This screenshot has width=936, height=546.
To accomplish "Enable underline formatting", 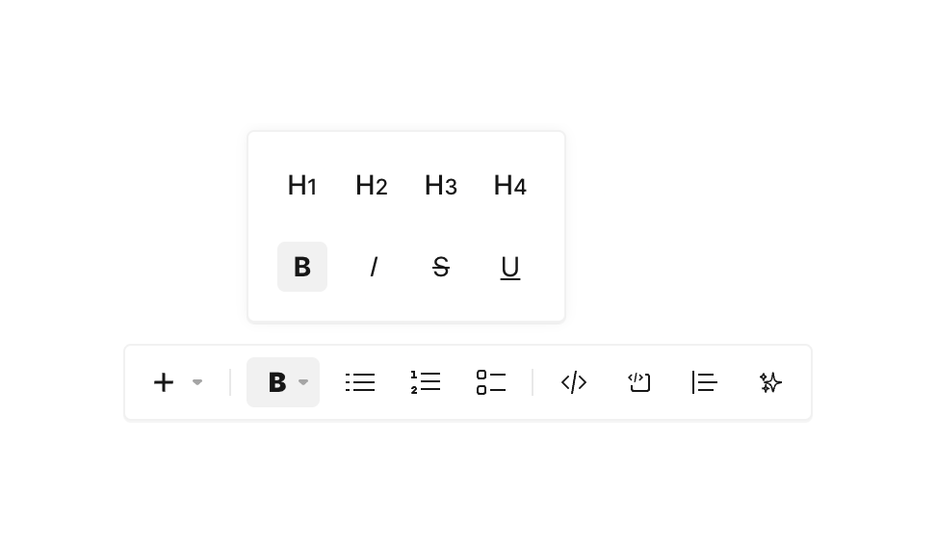I will click(x=510, y=267).
